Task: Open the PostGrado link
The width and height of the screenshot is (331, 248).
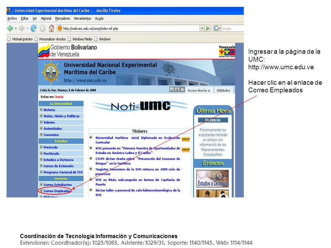Action: point(51,154)
